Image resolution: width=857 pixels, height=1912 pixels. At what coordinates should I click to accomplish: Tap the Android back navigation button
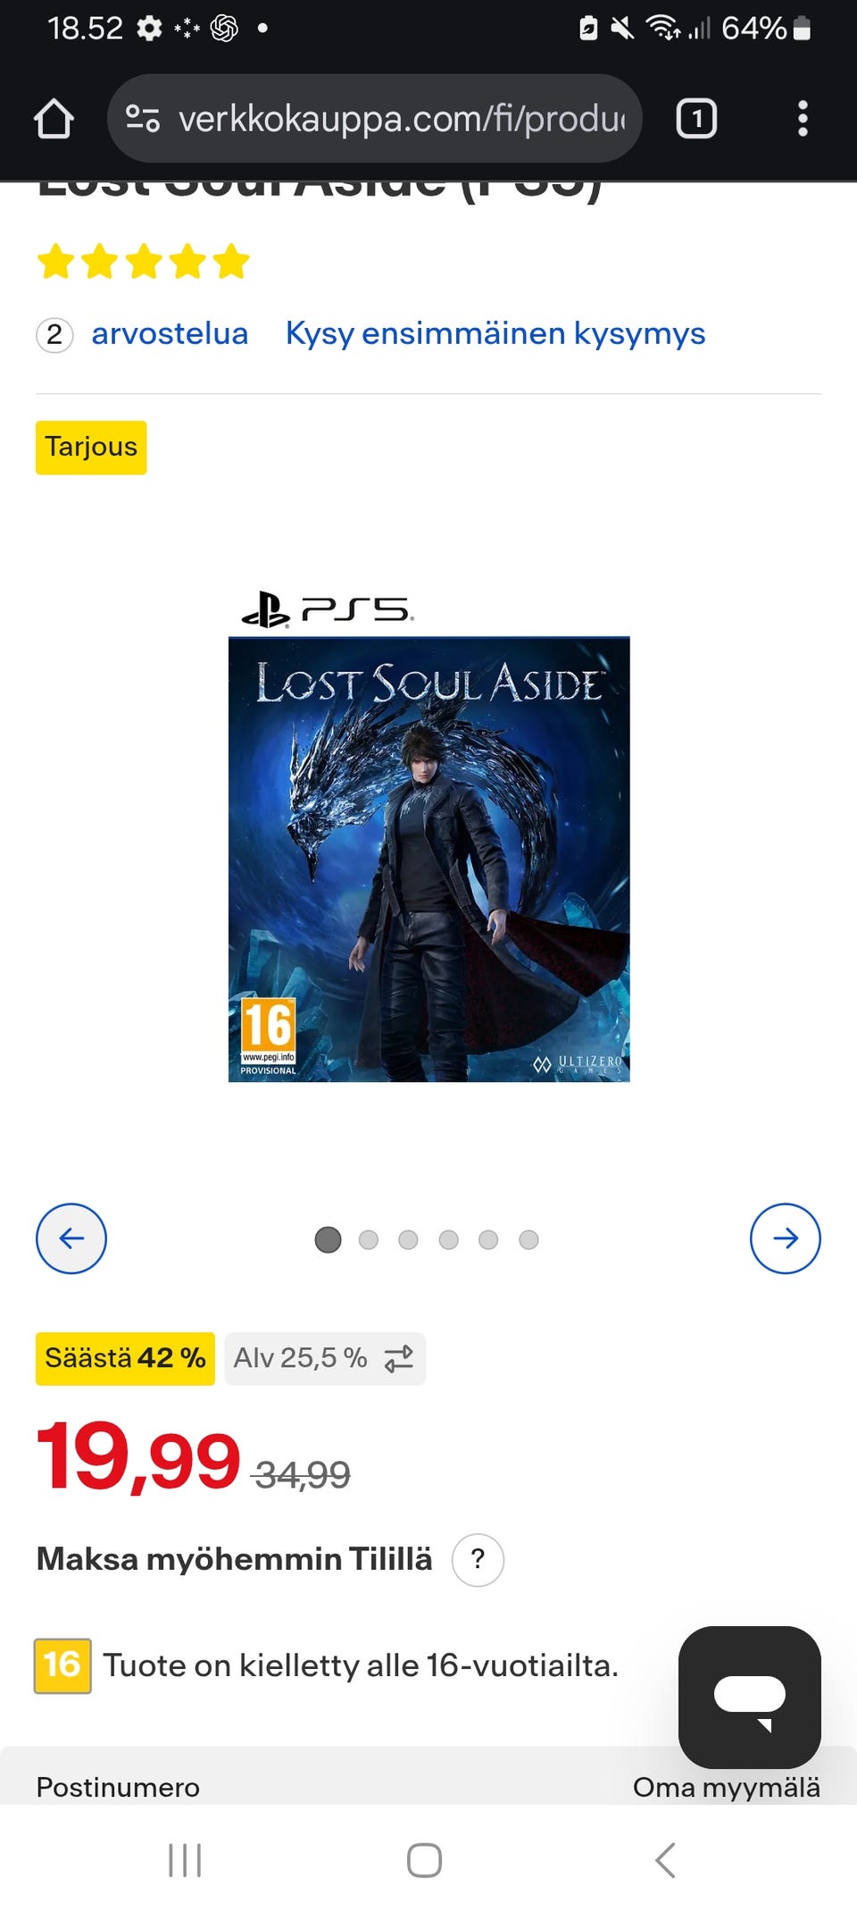coord(665,1860)
